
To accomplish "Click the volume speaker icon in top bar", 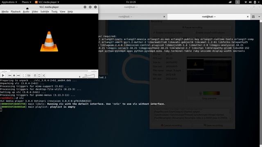I will coord(250,2).
